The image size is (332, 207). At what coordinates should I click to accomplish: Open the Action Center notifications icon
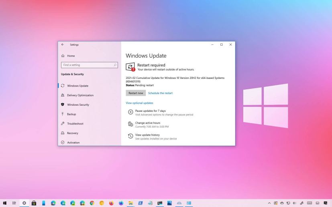point(326,203)
